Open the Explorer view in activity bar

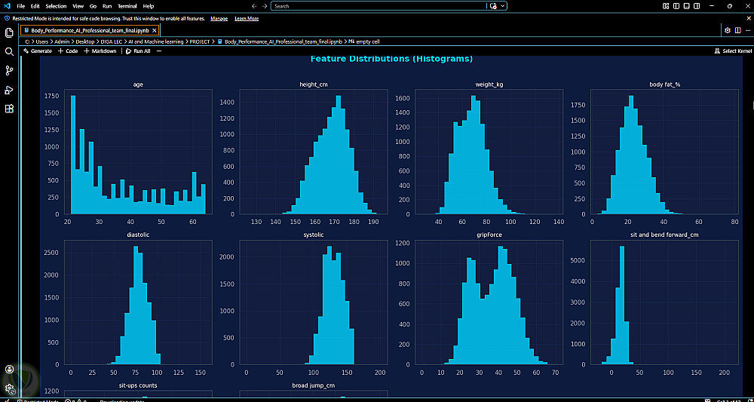[x=8, y=32]
